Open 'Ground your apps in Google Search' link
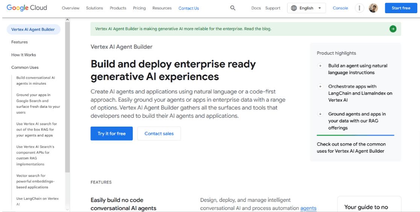The image size is (420, 212). point(38,104)
